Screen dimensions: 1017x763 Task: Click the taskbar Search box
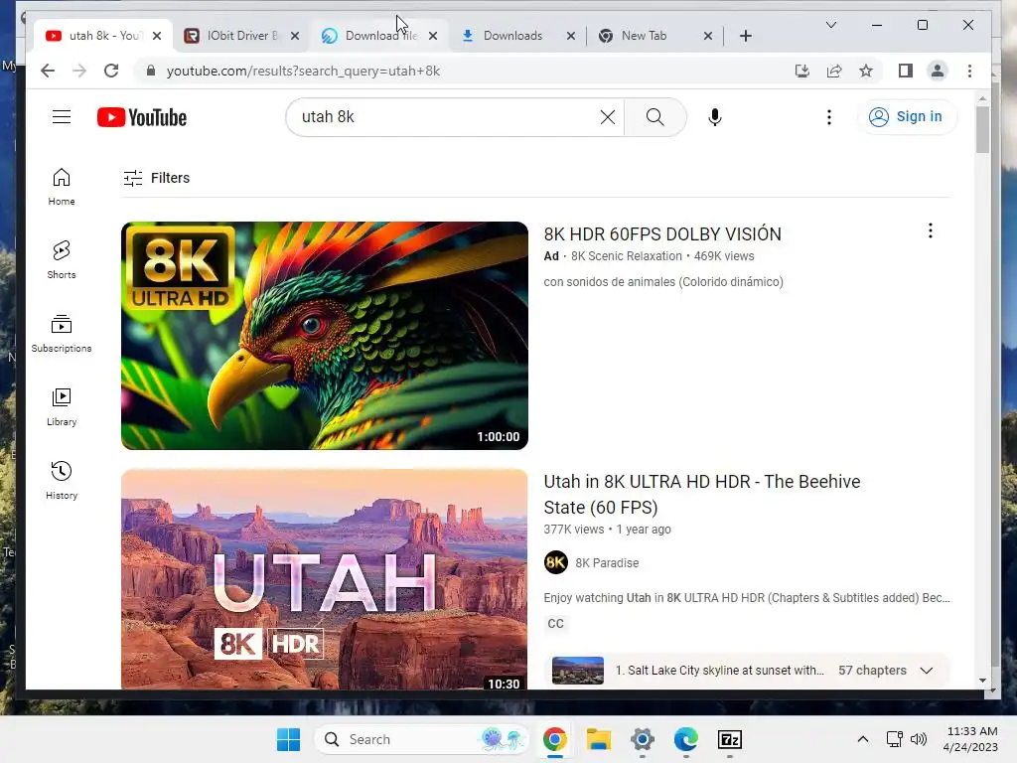pyautogui.click(x=421, y=739)
